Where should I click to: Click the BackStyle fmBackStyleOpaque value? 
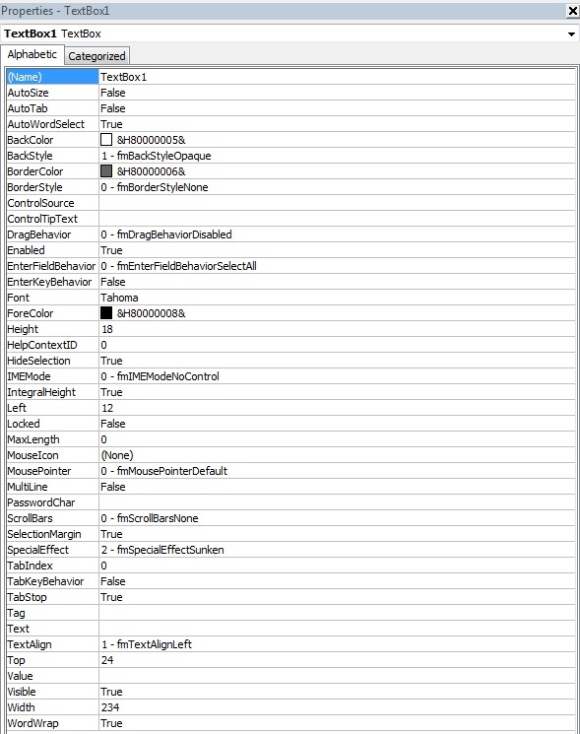[337, 156]
